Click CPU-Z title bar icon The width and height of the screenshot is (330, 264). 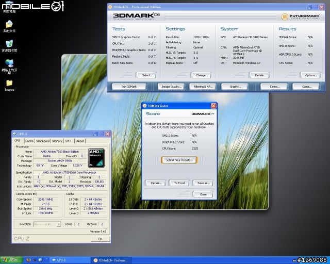pyautogui.click(x=14, y=134)
